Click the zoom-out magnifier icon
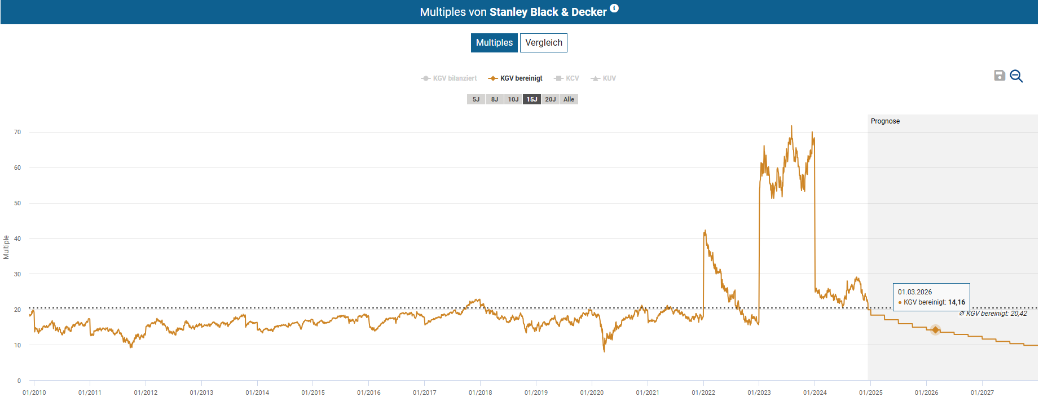The height and width of the screenshot is (410, 1039). pos(1016,76)
